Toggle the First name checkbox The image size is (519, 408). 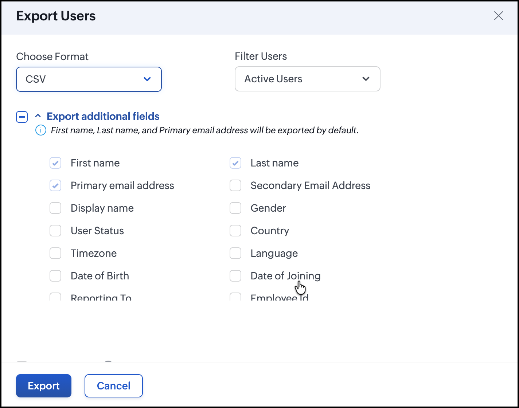[x=55, y=163]
